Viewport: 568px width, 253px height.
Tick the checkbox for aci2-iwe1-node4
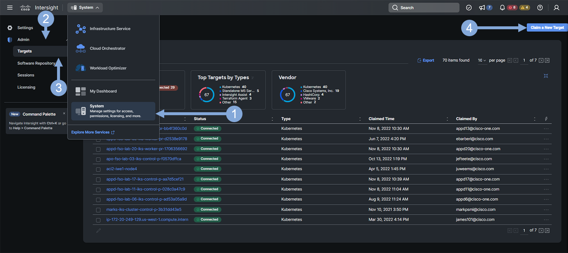[98, 170]
